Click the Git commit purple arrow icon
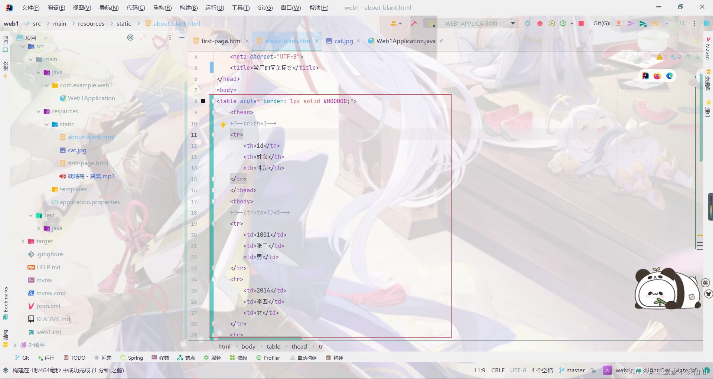713x379 pixels. pos(631,23)
